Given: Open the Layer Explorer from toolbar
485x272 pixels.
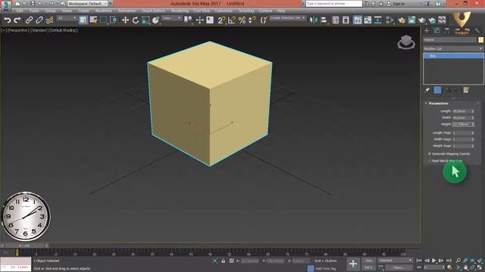Looking at the screenshot, I should pyautogui.click(x=346, y=20).
